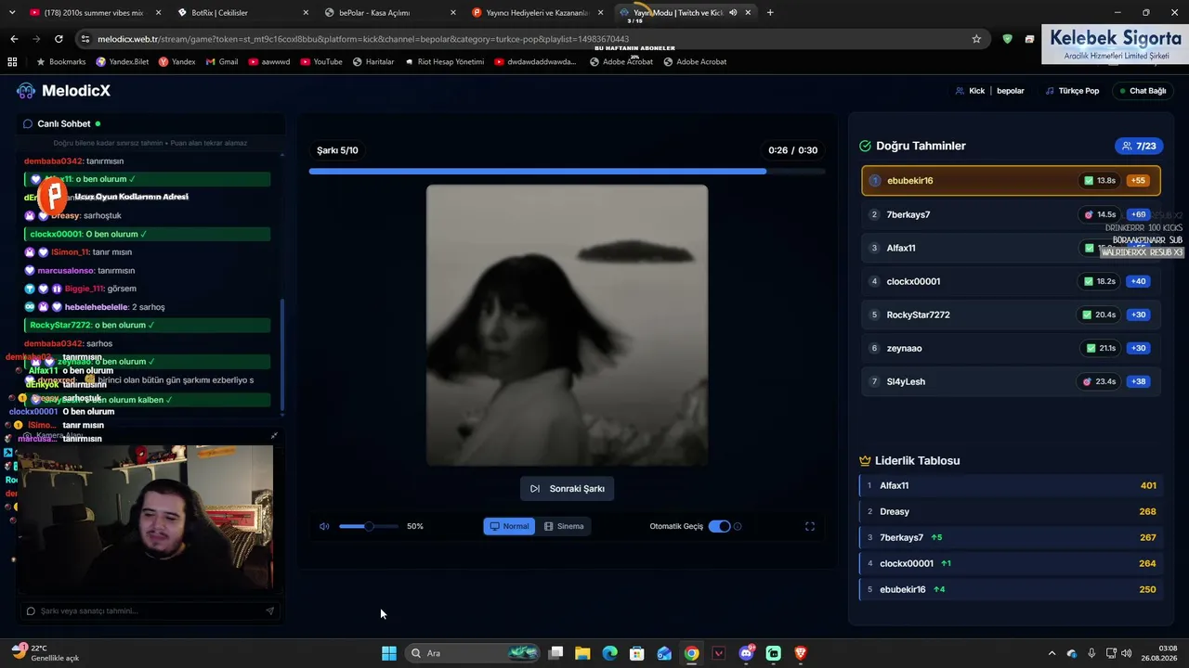Switch to the 2010s summer vibes tab
The width and height of the screenshot is (1189, 668).
click(x=93, y=13)
